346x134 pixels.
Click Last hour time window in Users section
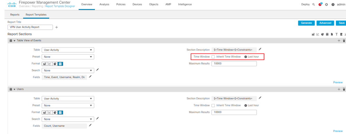[251, 105]
